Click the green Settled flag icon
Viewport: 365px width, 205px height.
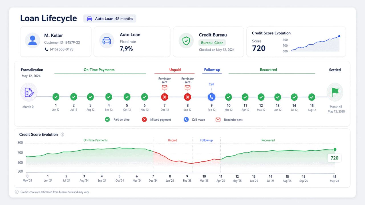tap(335, 92)
